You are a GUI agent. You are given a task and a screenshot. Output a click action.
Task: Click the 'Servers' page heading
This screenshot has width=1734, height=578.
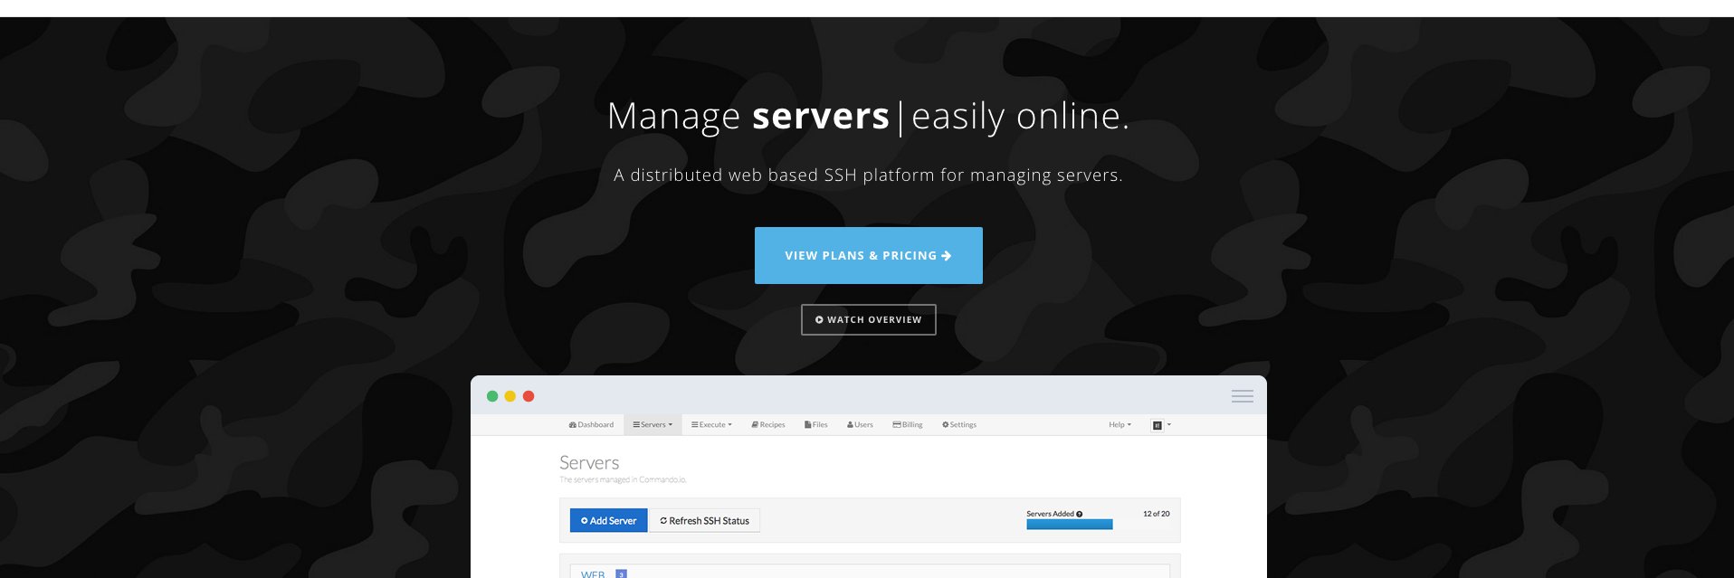(589, 462)
